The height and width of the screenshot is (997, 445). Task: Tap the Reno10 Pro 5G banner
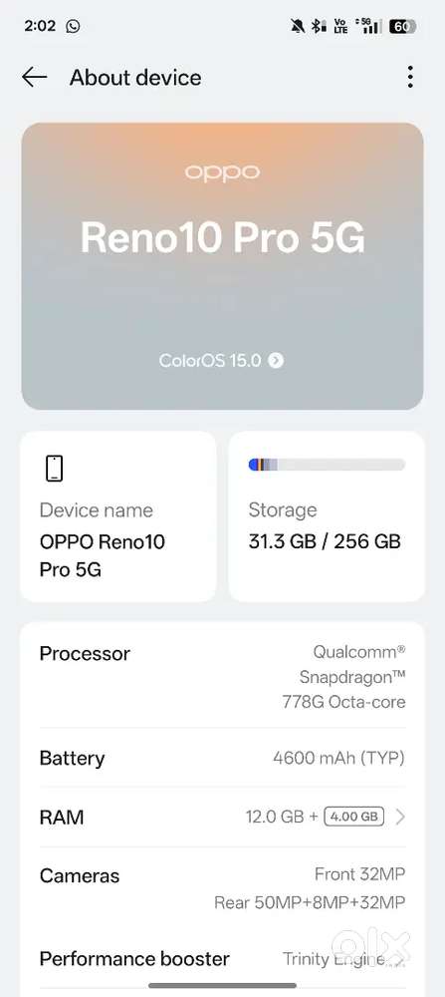222,266
